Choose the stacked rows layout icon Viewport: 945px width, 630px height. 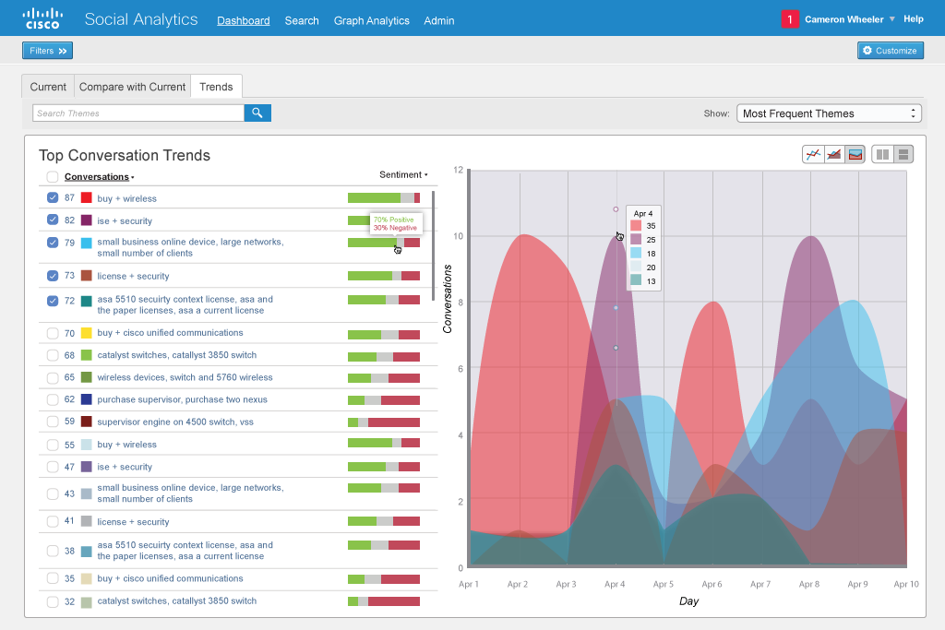coord(903,154)
